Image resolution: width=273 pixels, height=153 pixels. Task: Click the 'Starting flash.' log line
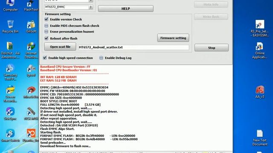(x=51, y=132)
